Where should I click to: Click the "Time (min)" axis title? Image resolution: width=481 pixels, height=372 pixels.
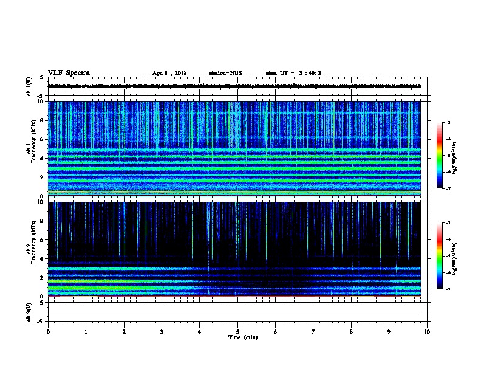point(243,337)
